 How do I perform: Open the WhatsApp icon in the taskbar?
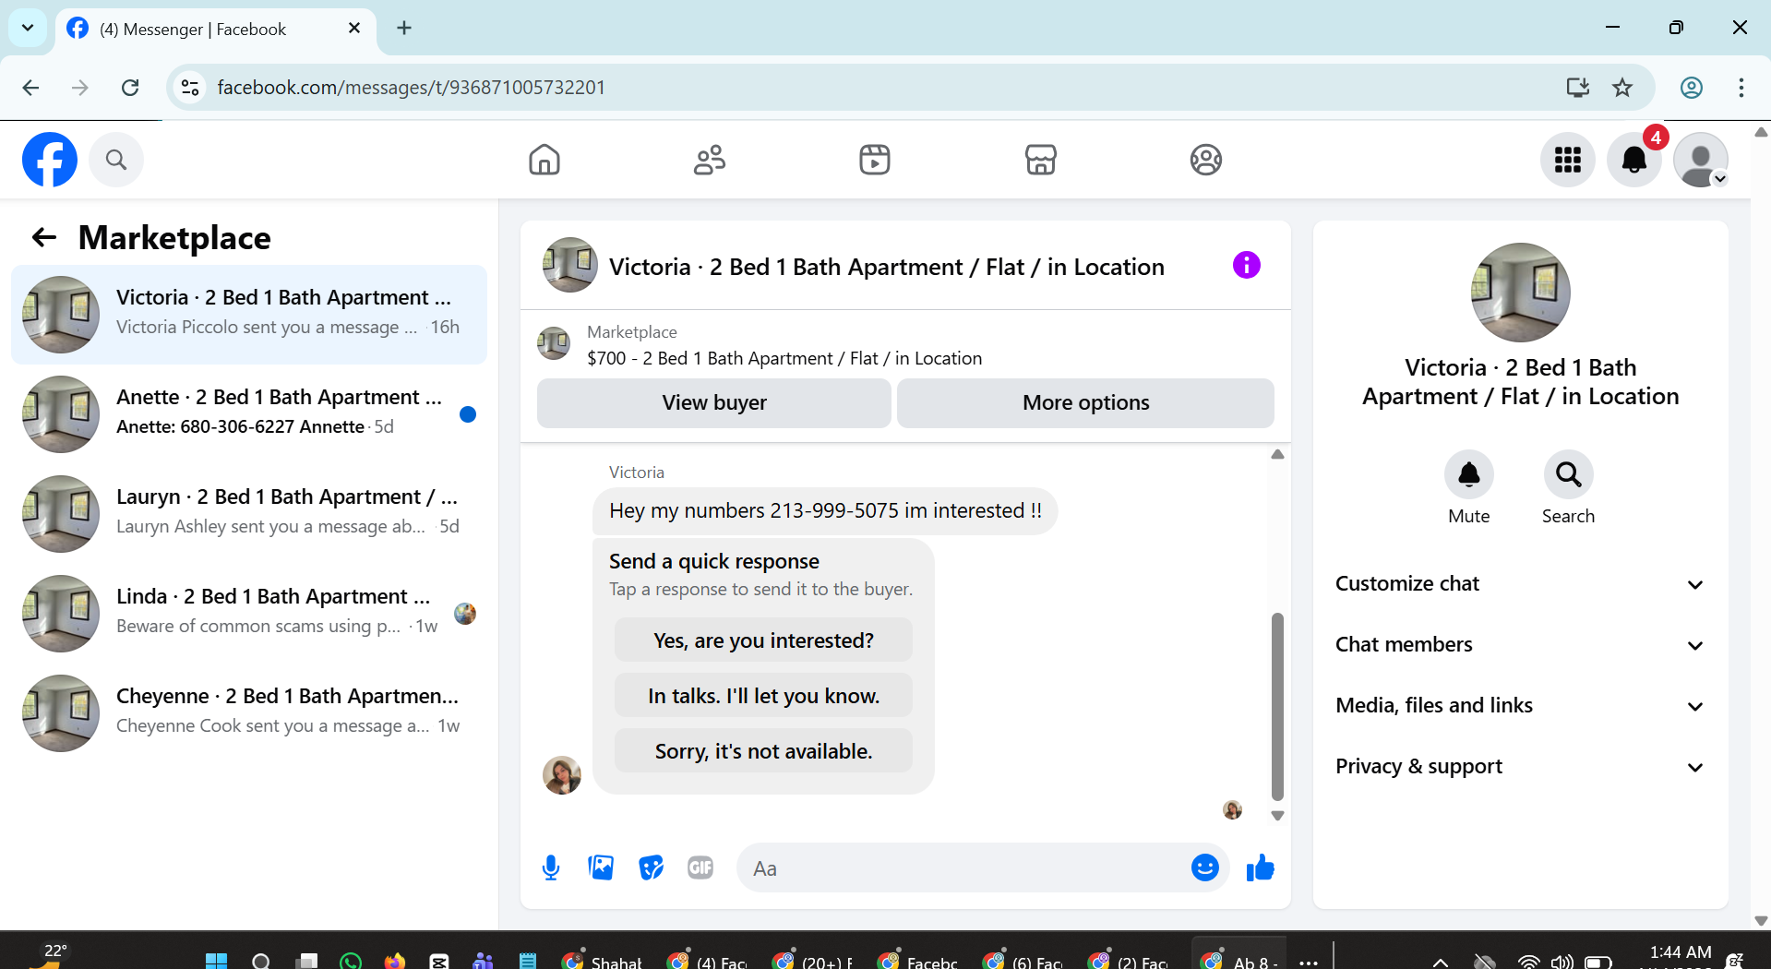(351, 961)
